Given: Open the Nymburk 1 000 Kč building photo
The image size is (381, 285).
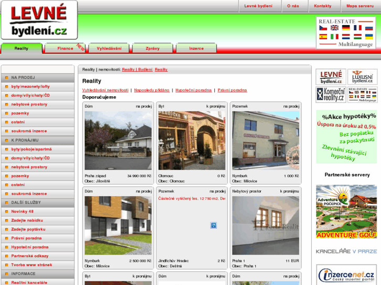Looking at the screenshot, I should [266, 141].
